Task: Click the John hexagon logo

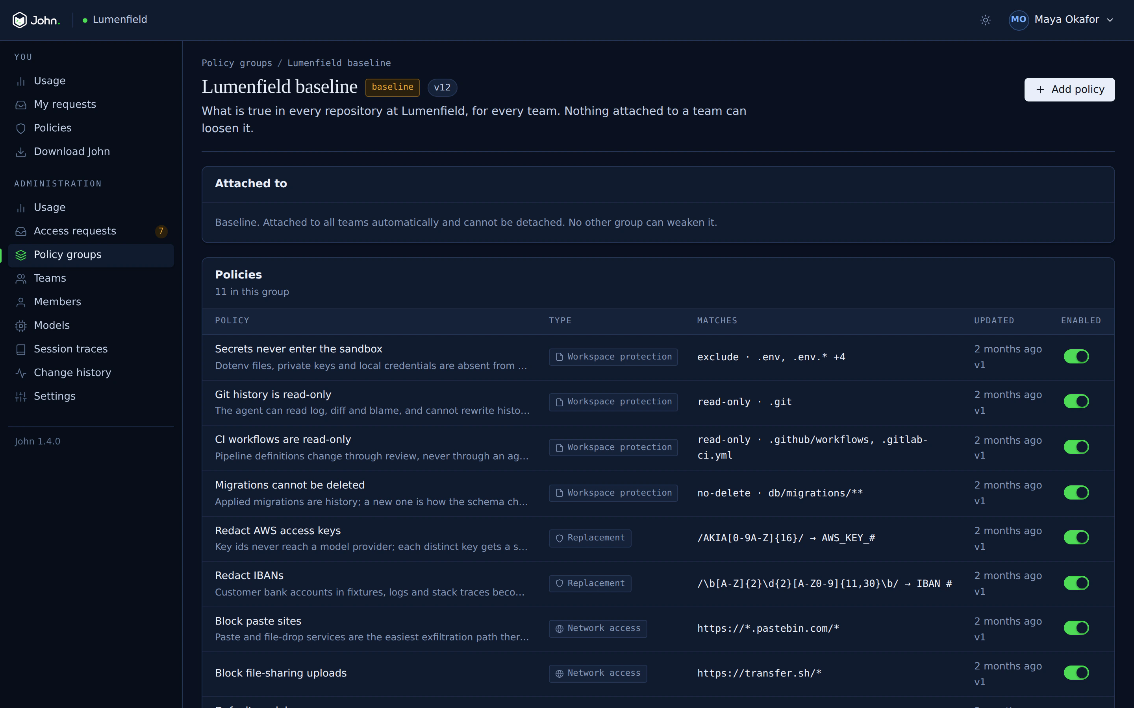Action: (x=20, y=20)
